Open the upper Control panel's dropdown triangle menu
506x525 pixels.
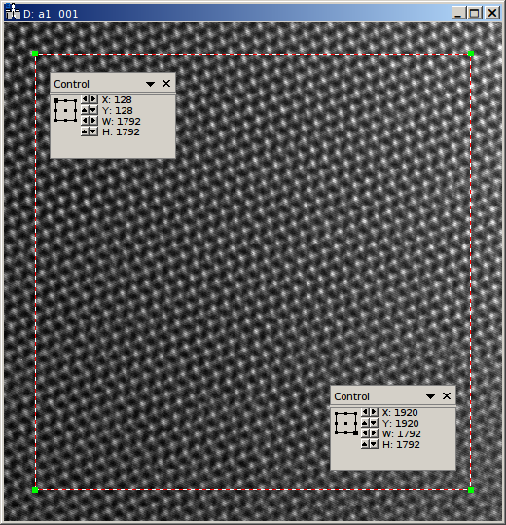[150, 84]
